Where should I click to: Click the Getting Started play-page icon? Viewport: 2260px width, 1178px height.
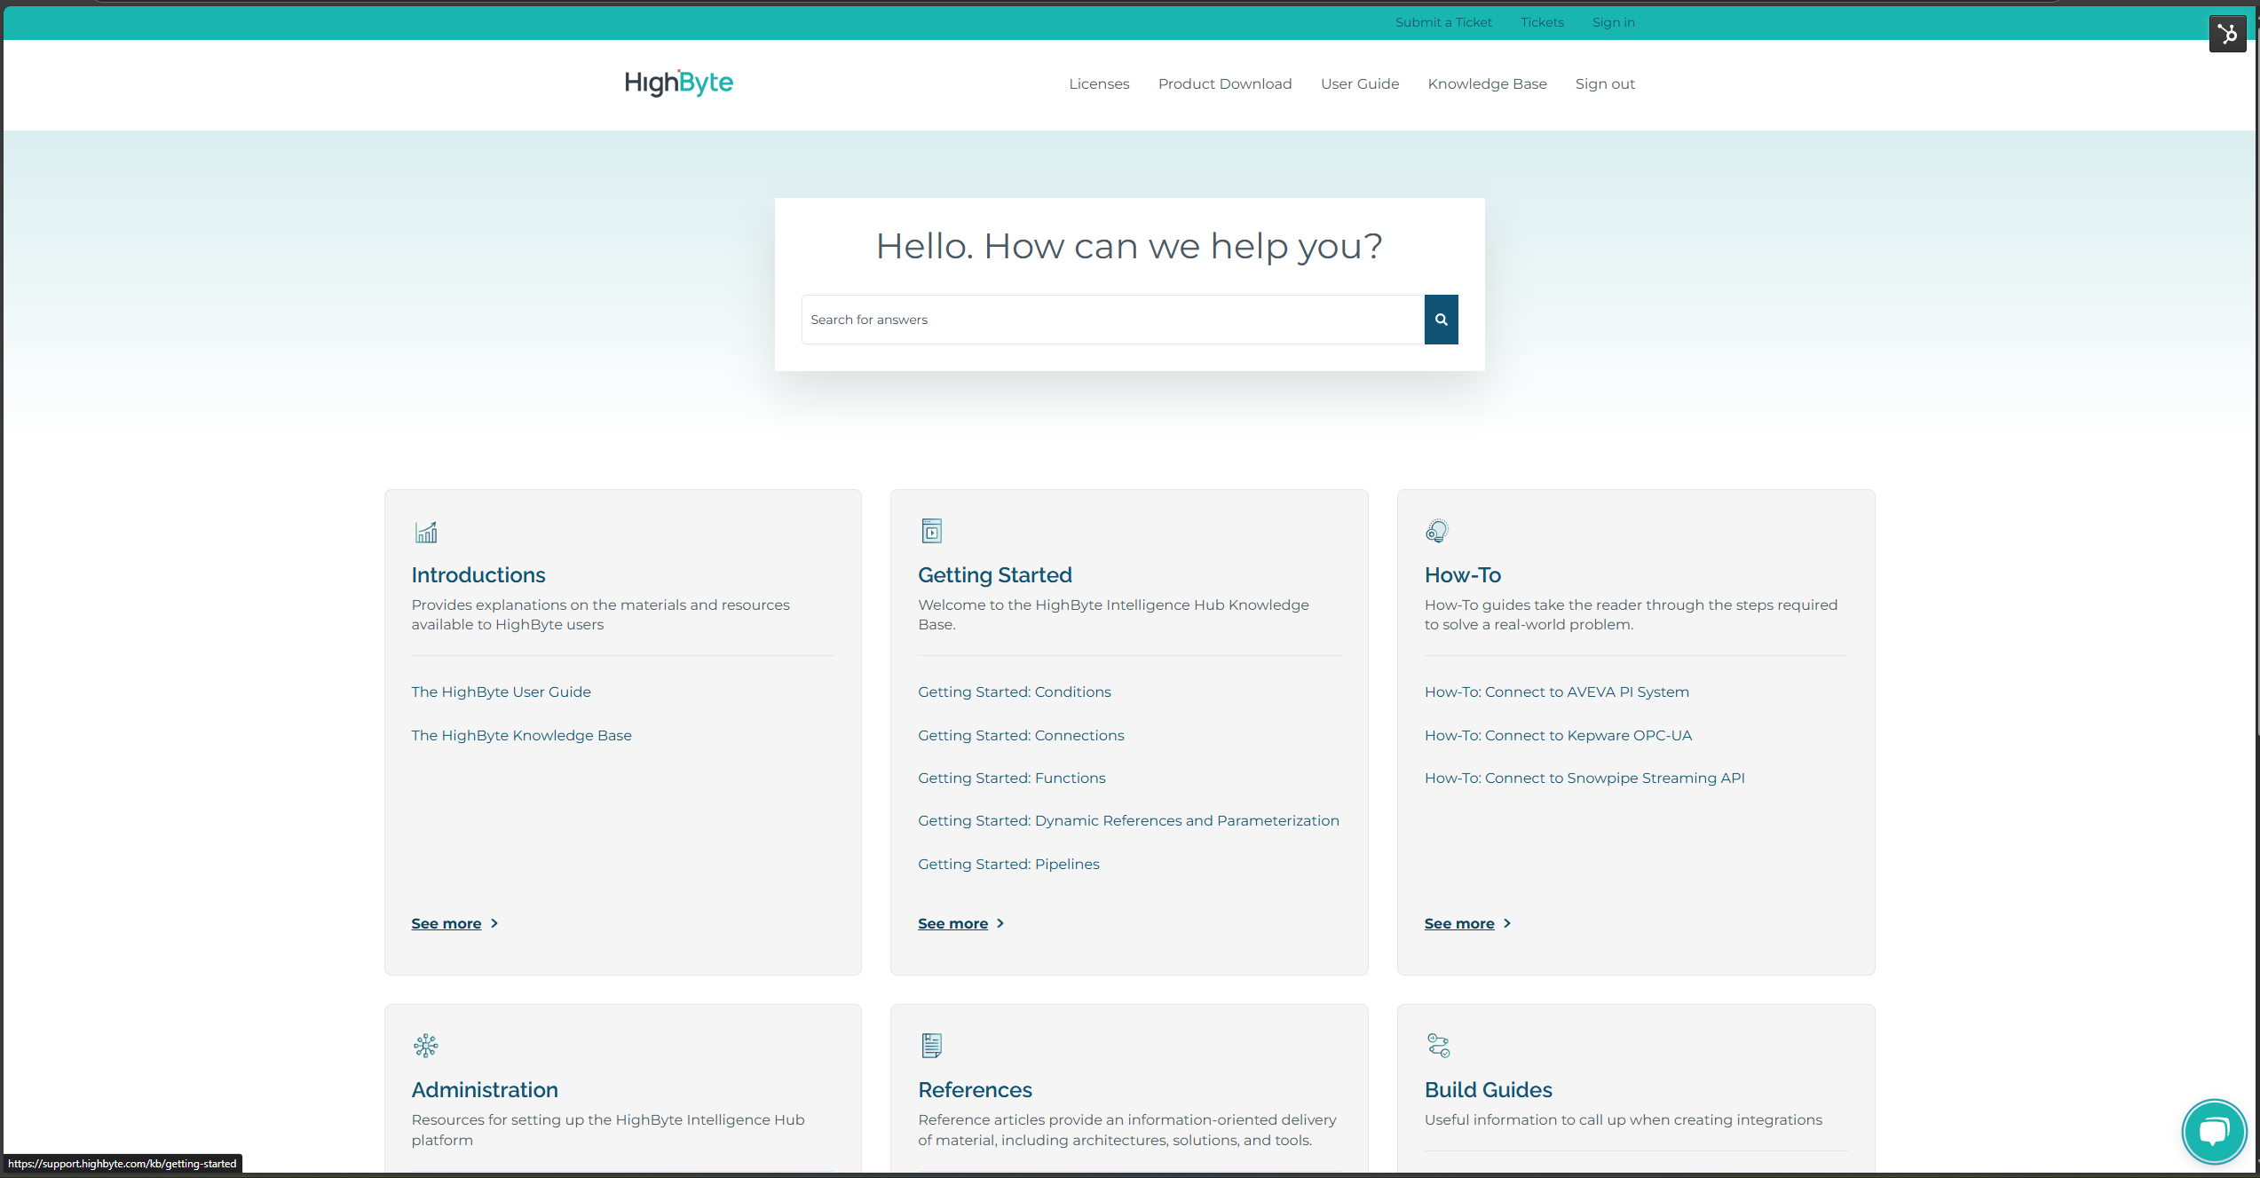[x=931, y=531]
